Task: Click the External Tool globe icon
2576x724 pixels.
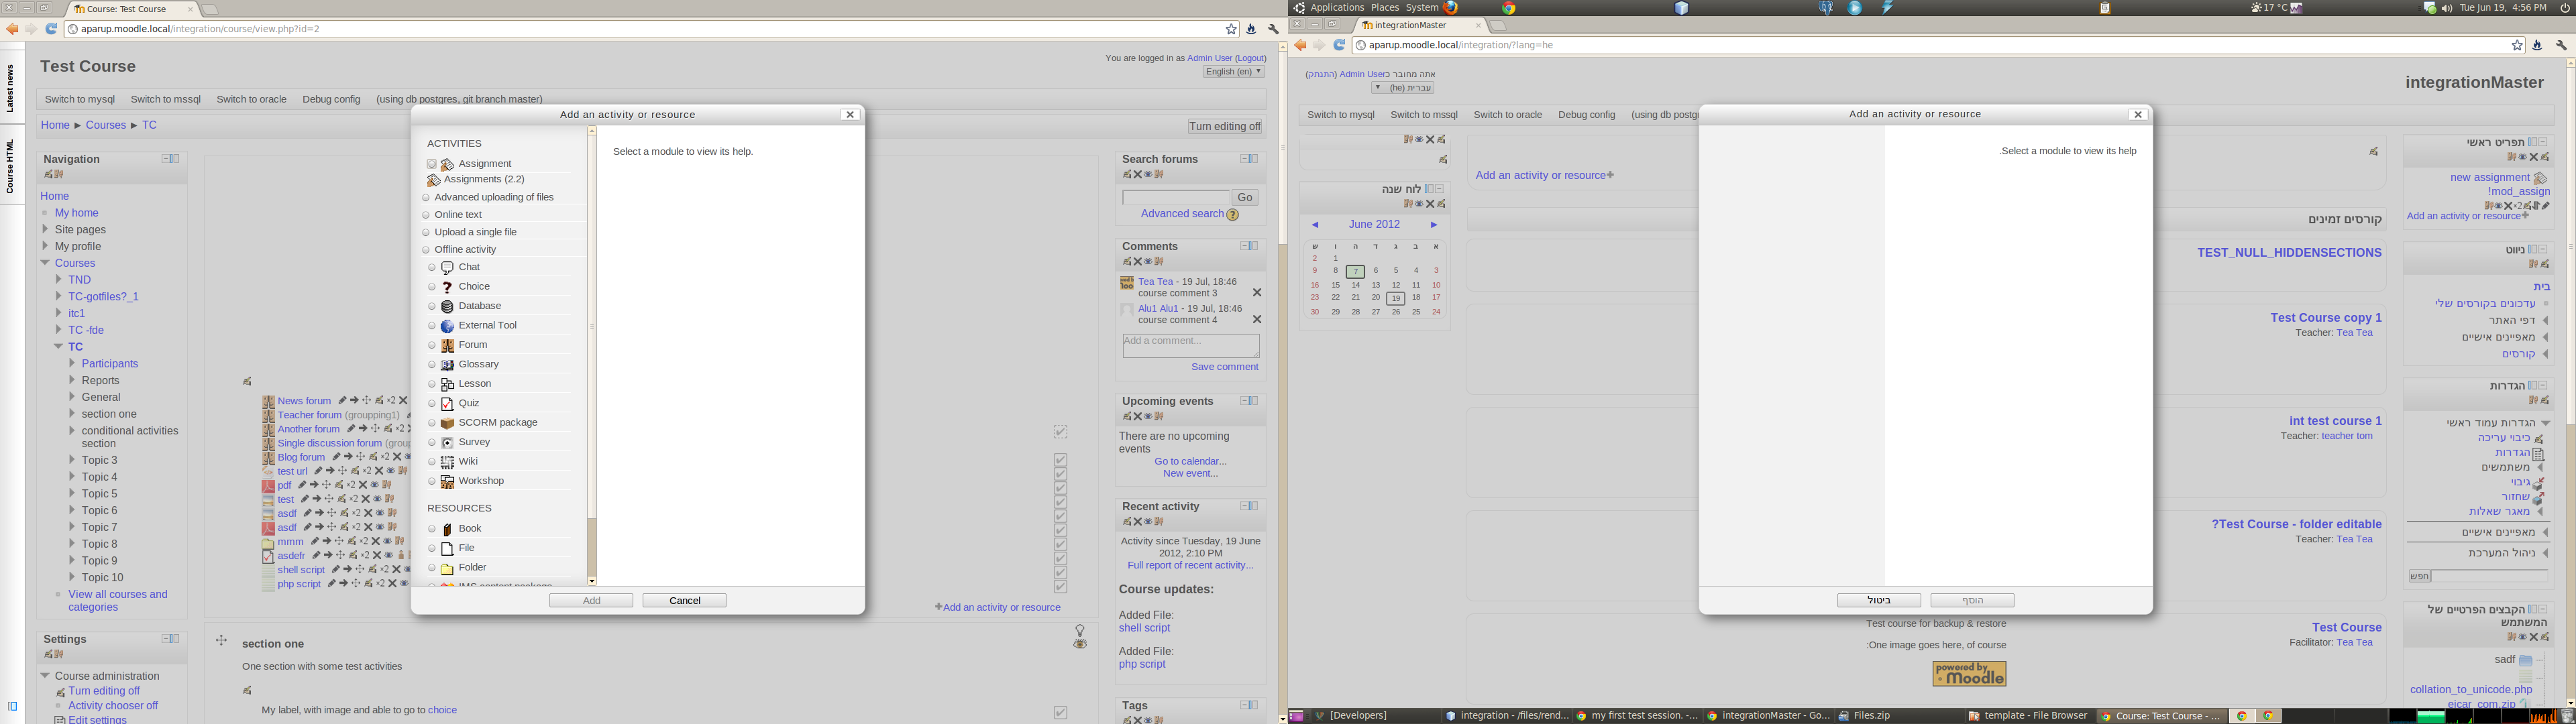Action: coord(447,326)
